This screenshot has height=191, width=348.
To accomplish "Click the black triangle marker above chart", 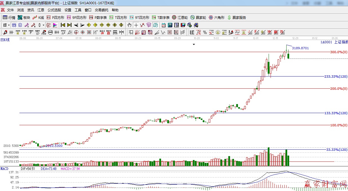I will [194, 44].
